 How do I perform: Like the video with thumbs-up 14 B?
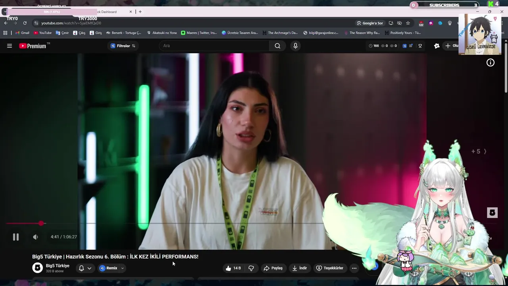[233, 268]
